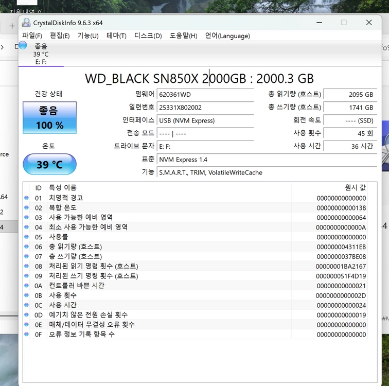Select the disk status orb for E: F:

[x=23, y=45]
